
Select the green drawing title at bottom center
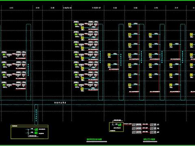pyautogui.click(x=94, y=139)
